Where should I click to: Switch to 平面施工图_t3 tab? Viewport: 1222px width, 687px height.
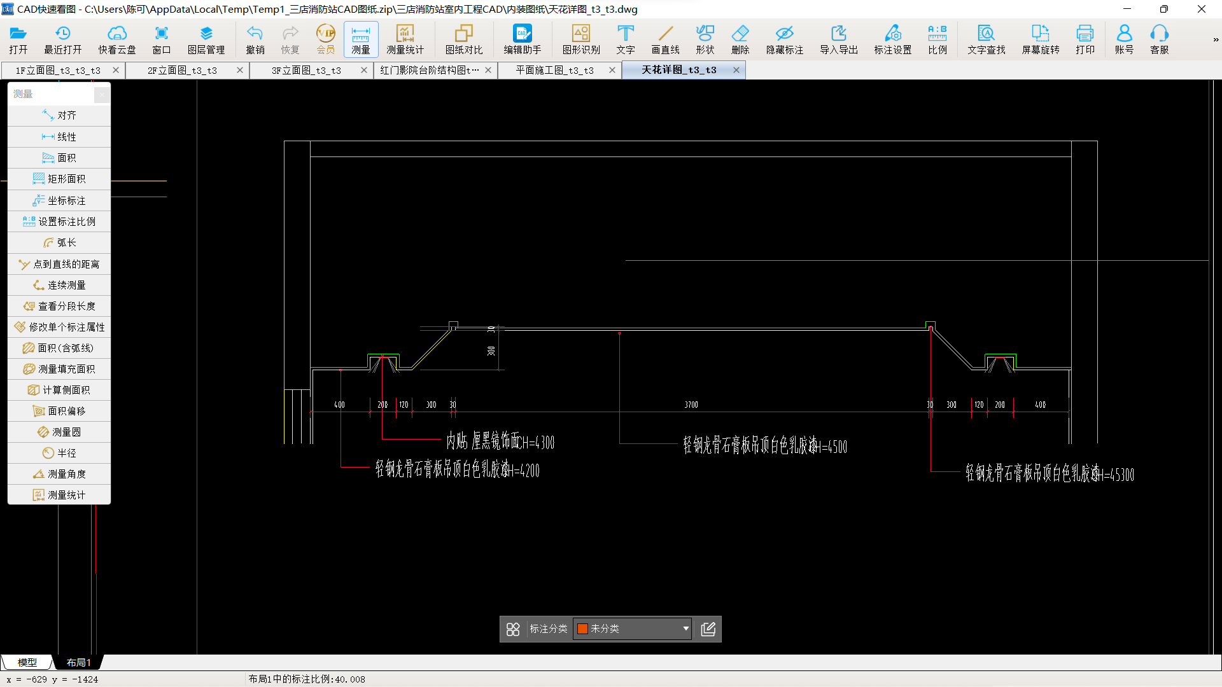click(x=554, y=70)
